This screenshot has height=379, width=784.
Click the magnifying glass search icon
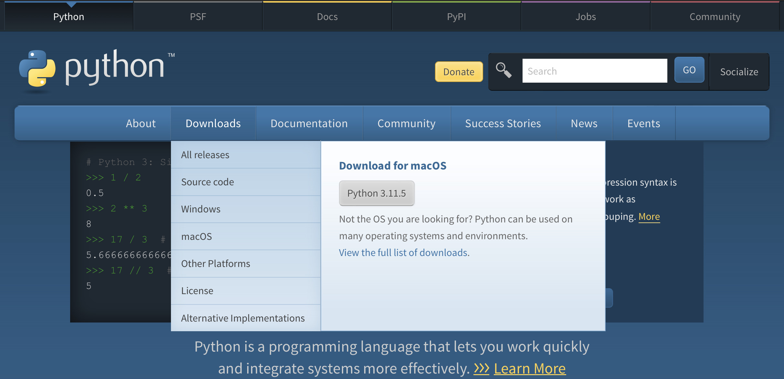pos(503,70)
